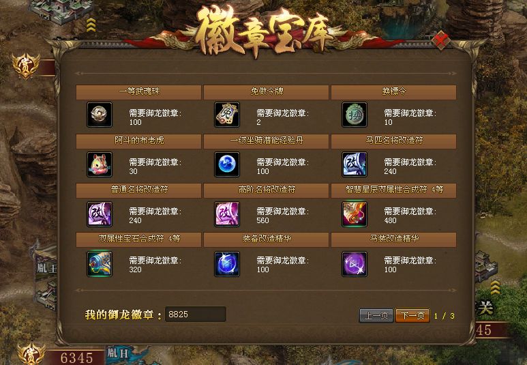Go to next page with 下一页

pos(412,316)
